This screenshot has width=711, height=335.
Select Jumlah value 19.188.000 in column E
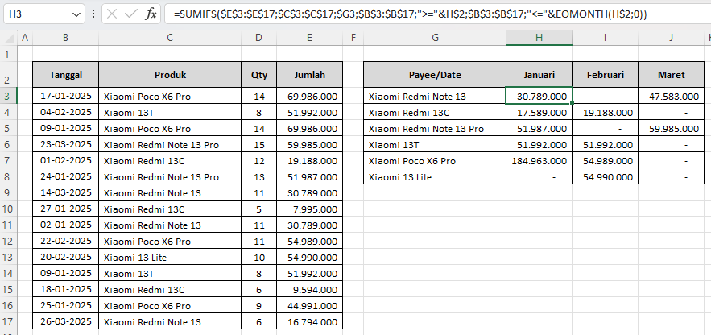pos(309,160)
